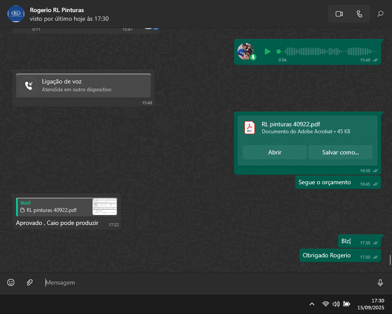Click the Mensagem text input field
Image resolution: width=392 pixels, height=314 pixels.
point(208,282)
